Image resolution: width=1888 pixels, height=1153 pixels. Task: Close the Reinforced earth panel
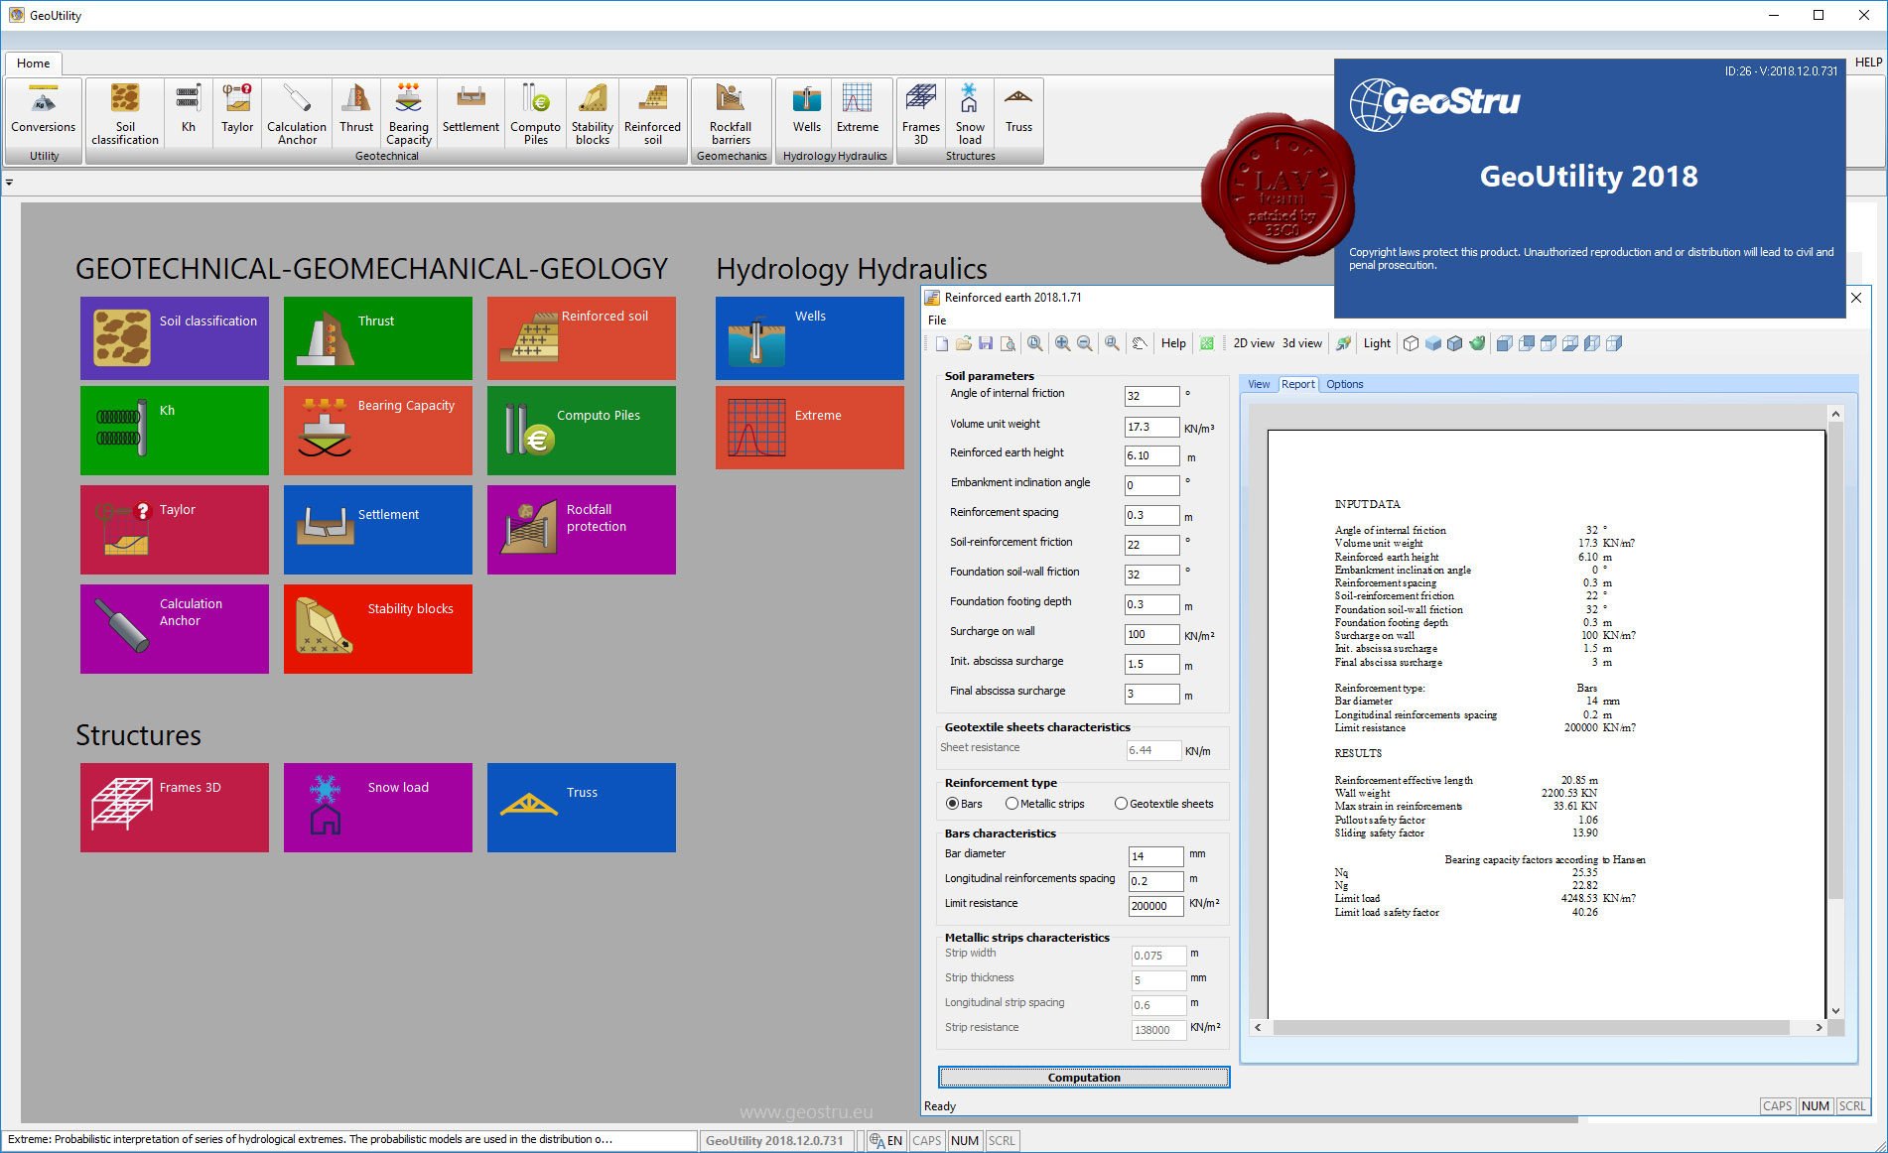tap(1856, 298)
